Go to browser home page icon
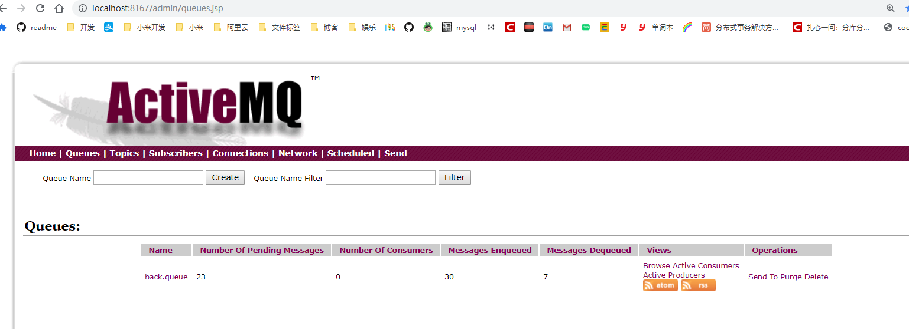 tap(59, 8)
